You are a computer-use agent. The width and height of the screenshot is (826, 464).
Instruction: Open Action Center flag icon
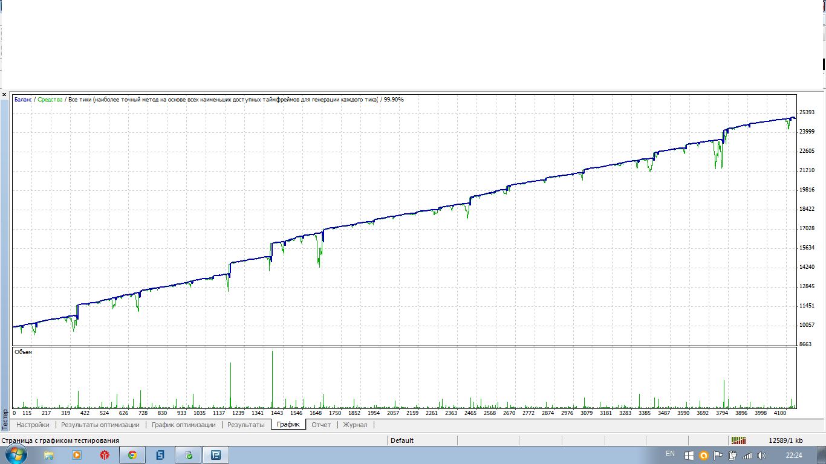pos(718,456)
